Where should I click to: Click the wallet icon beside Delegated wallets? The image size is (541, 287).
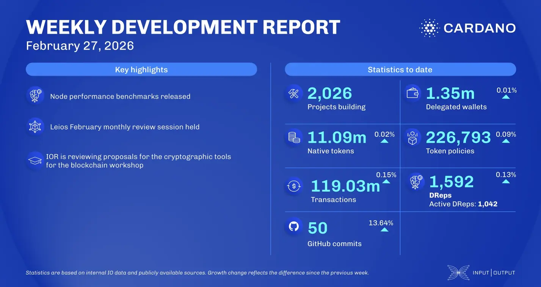coord(413,93)
